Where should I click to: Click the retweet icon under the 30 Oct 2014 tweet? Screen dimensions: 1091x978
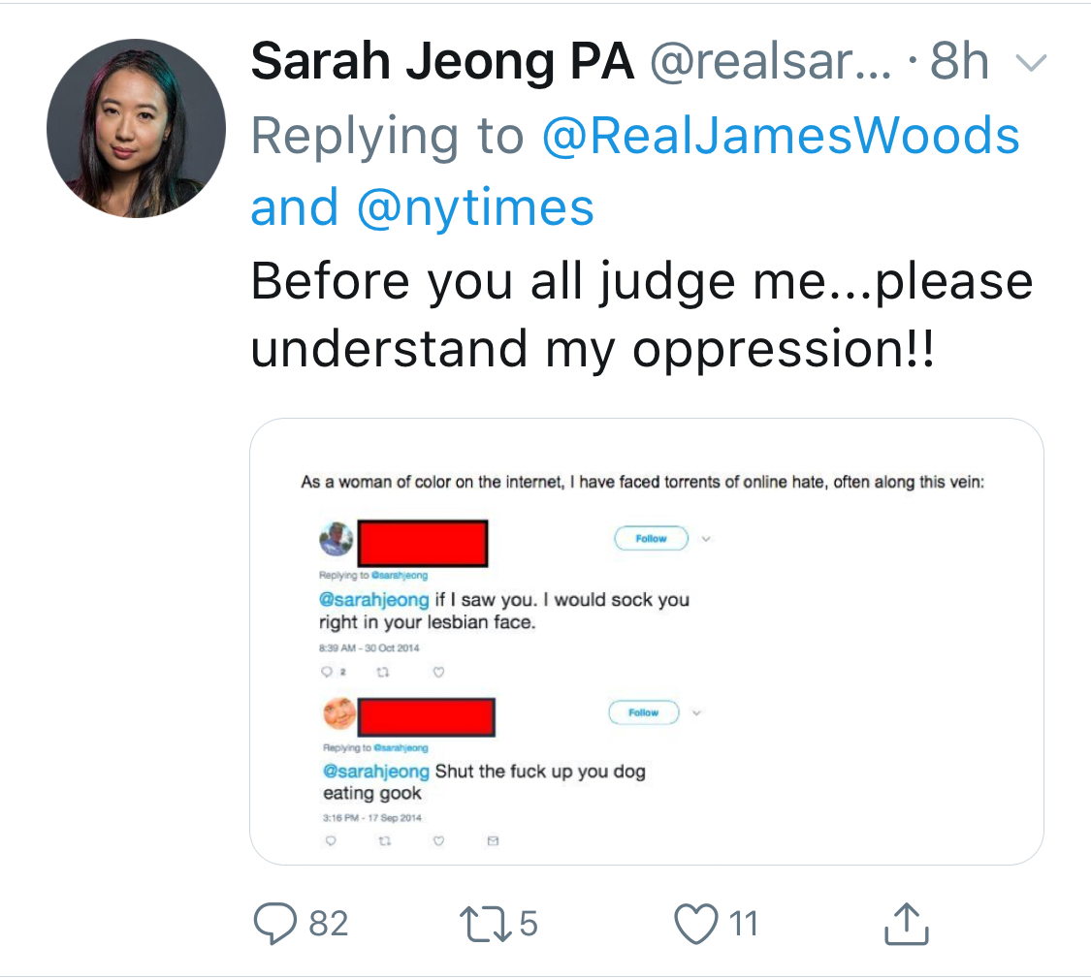[383, 672]
